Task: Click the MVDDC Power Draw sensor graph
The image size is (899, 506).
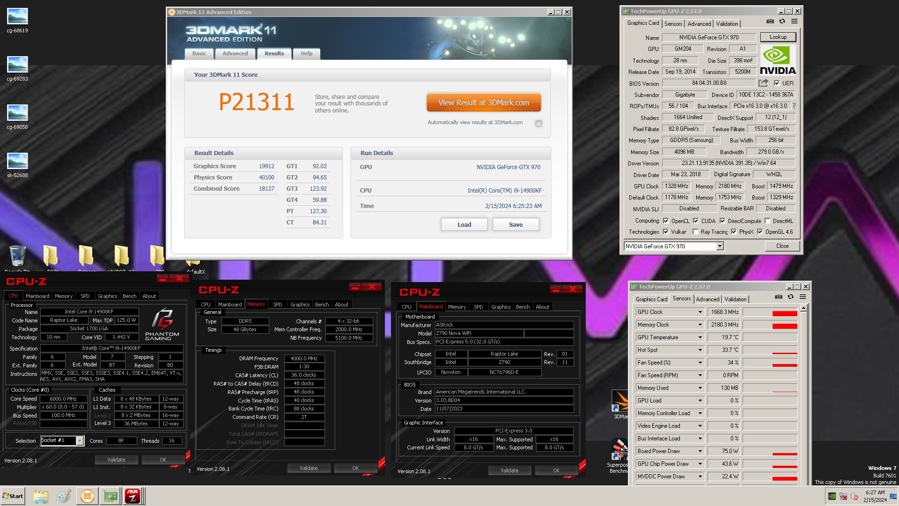Action: (770, 476)
